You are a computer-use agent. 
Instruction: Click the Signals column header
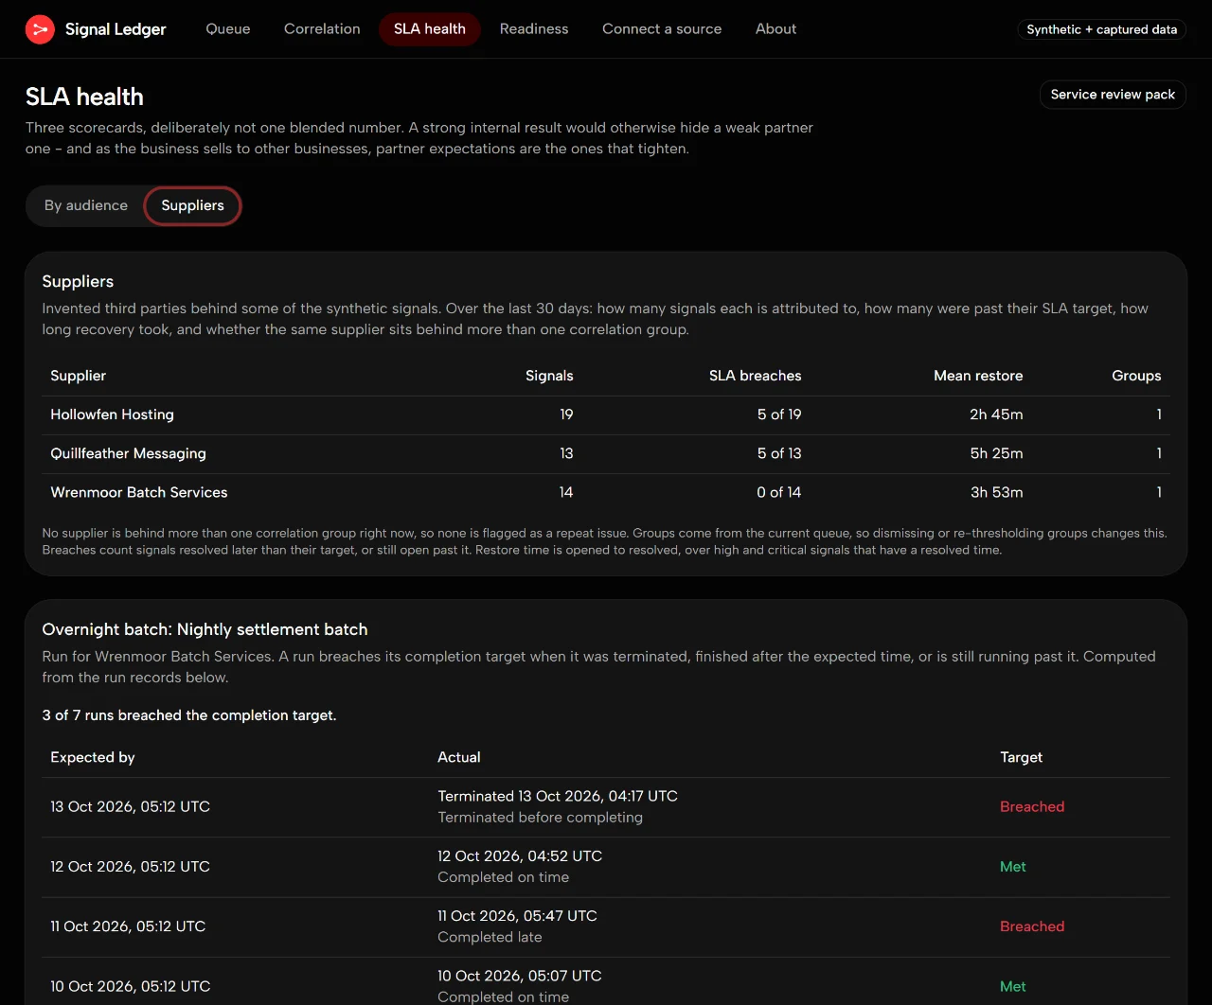click(549, 376)
